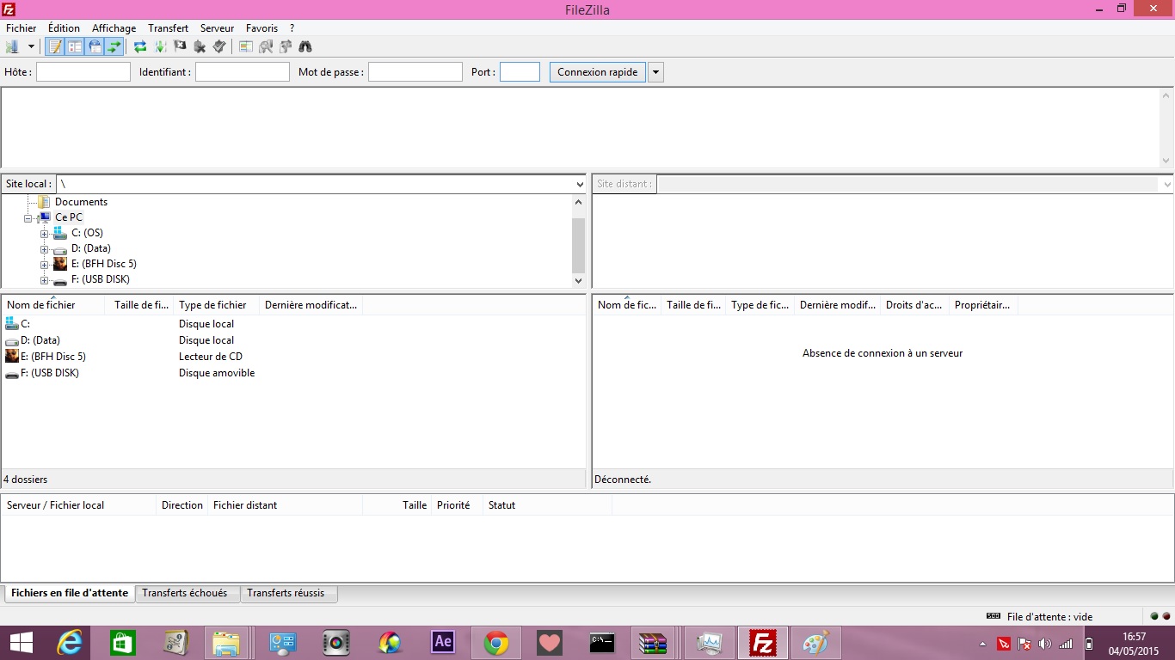This screenshot has width=1175, height=660.
Task: Open the Transfert menu
Action: 169,28
